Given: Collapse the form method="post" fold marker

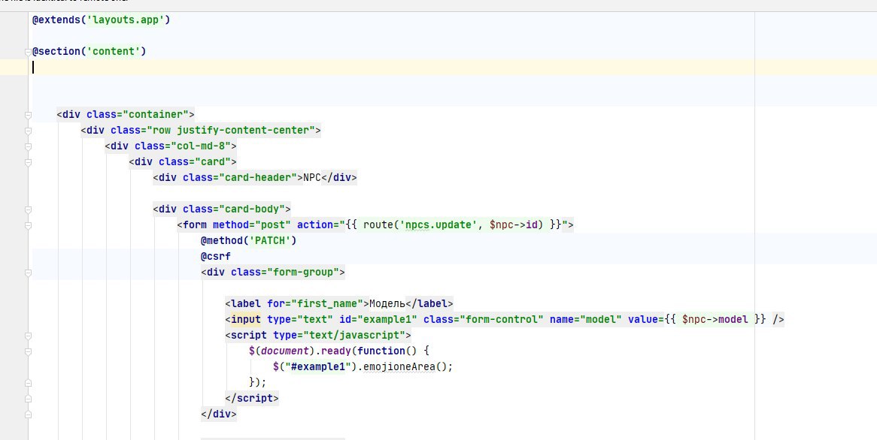Looking at the screenshot, I should (28, 225).
